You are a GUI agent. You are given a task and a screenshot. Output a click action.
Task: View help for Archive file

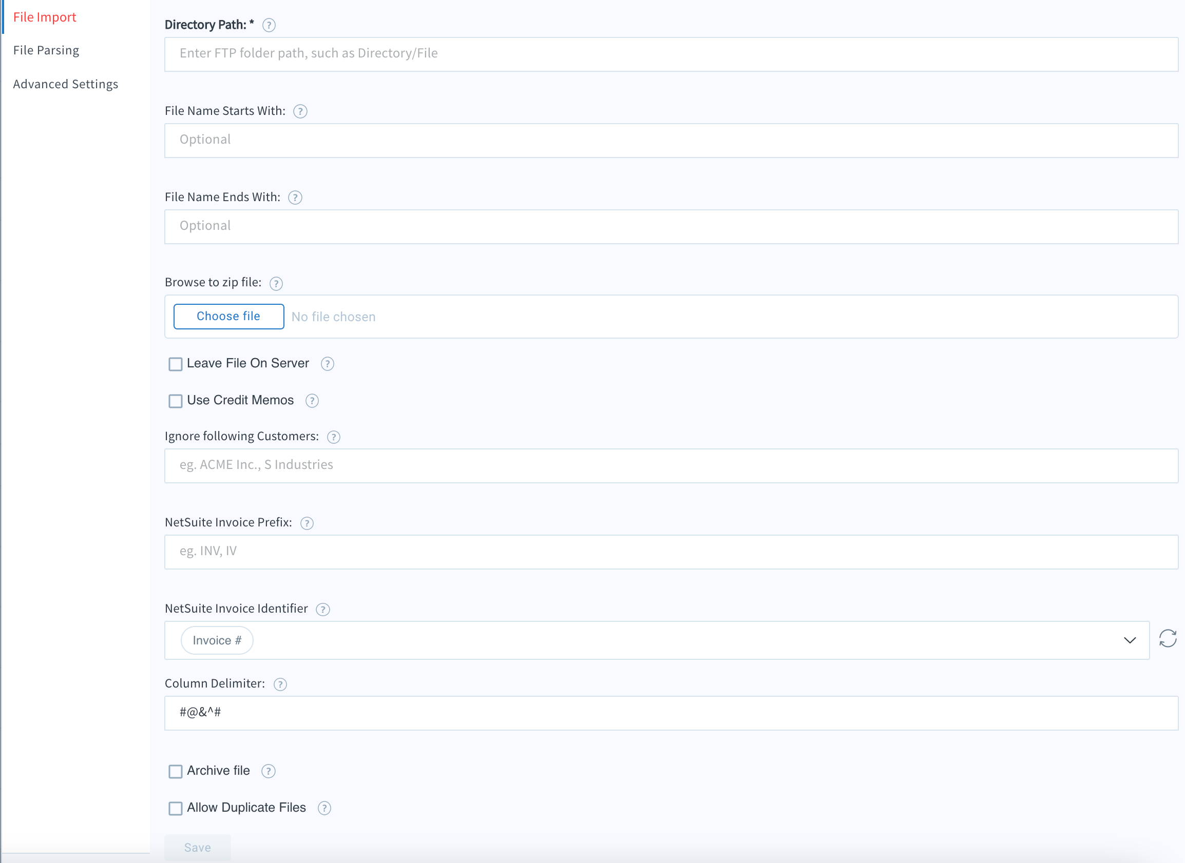(268, 771)
